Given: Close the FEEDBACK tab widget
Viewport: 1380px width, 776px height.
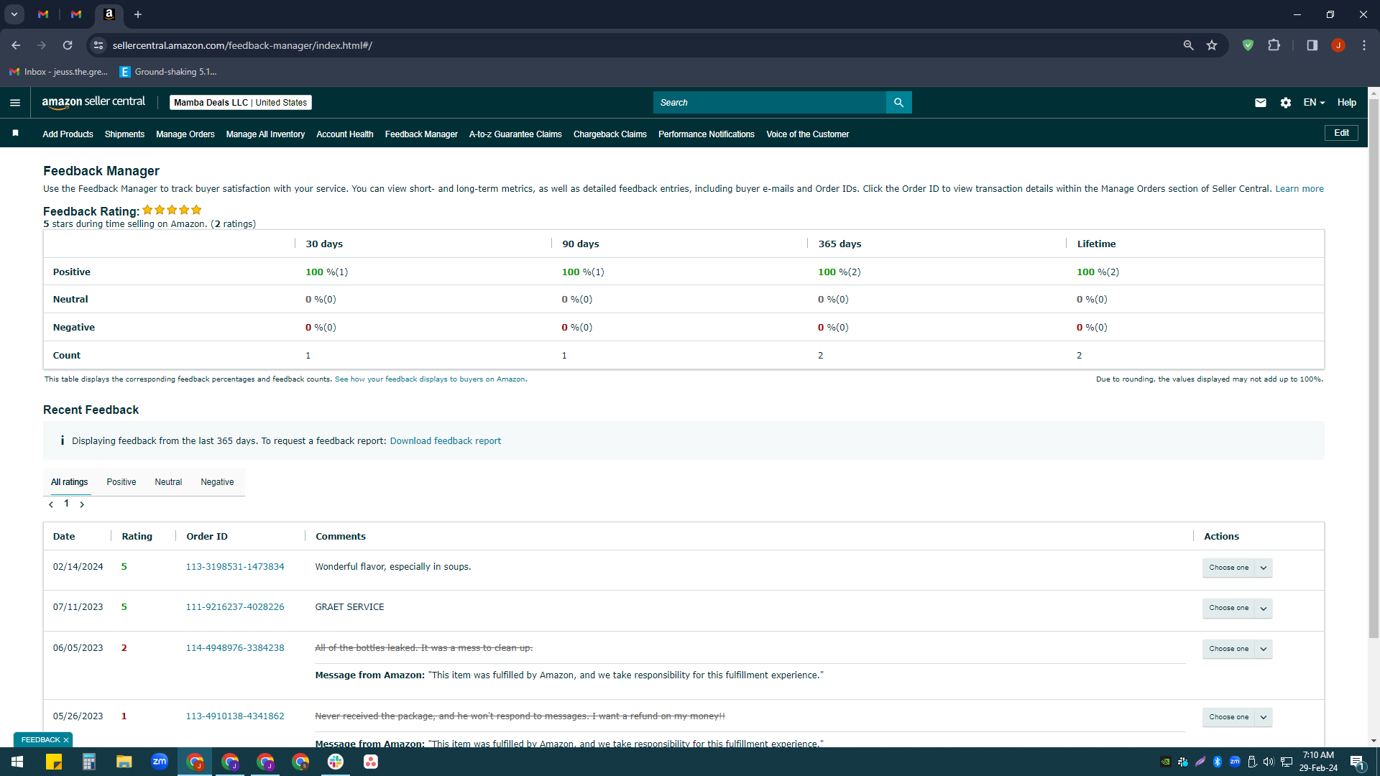Looking at the screenshot, I should click(66, 740).
